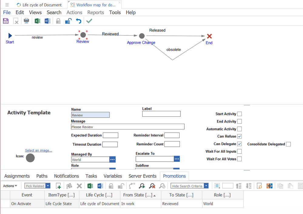Toggle the Wait For All Votes checkbox

pos(239,159)
